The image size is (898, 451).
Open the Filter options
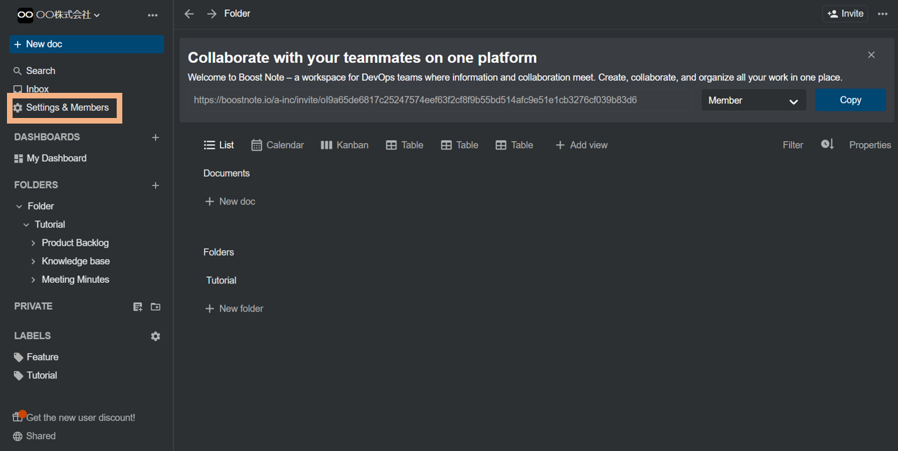click(792, 145)
